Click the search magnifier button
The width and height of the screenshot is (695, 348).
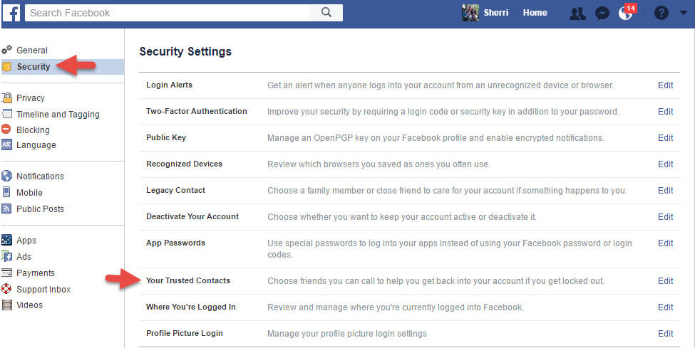326,13
